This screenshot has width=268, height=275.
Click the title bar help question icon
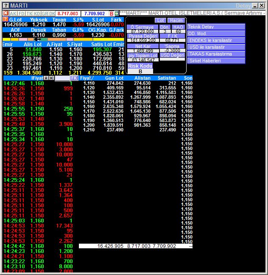tap(6, 6)
